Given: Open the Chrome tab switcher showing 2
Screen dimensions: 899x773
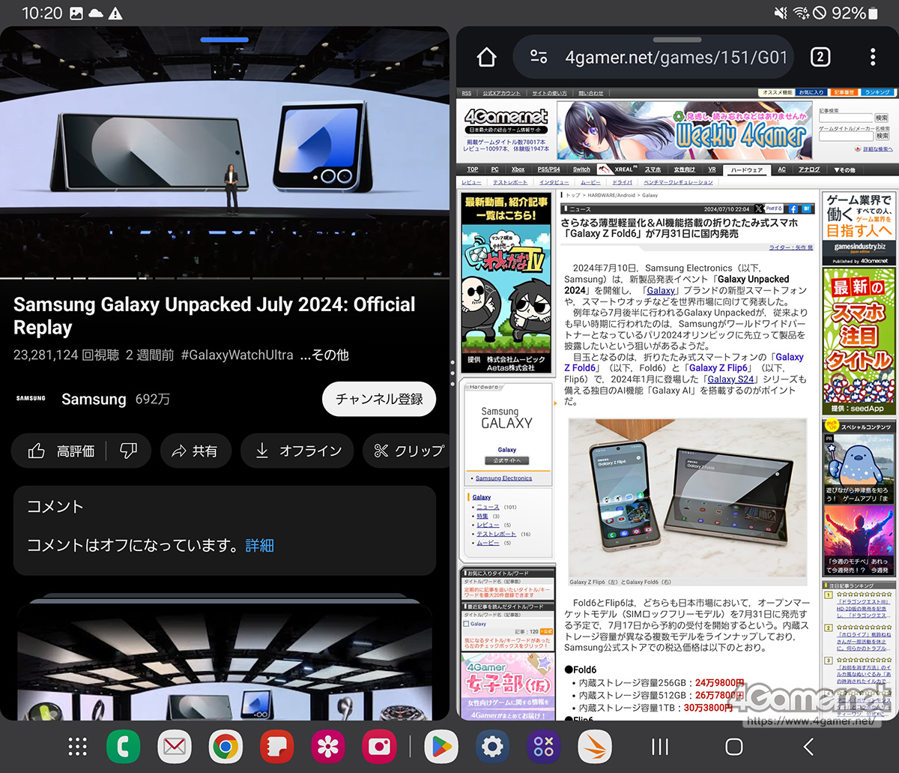Looking at the screenshot, I should pyautogui.click(x=820, y=58).
